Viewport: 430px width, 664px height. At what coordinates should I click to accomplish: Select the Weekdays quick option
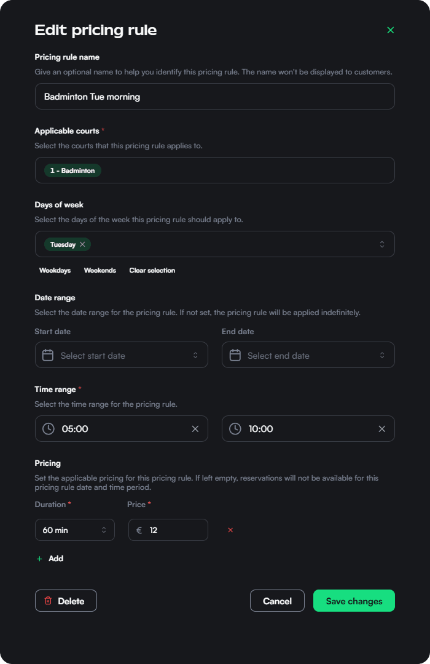55,270
